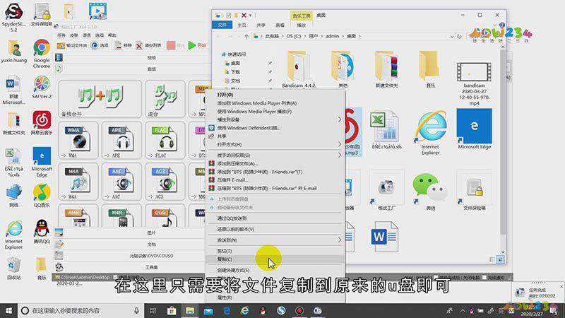Select the 音频合并 audio joiner tile
The height and width of the screenshot is (318, 565).
[100, 99]
